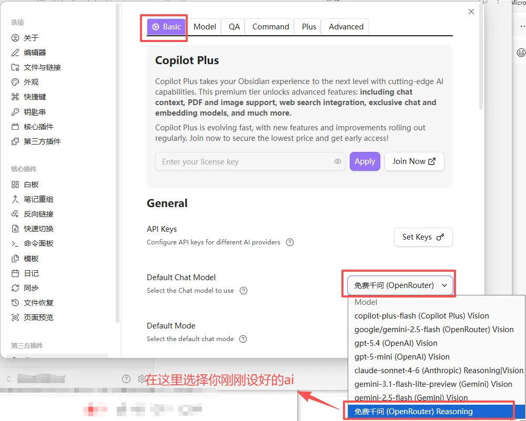
Task: Click the vault switcher arrows at bottom left
Action: click(9, 379)
